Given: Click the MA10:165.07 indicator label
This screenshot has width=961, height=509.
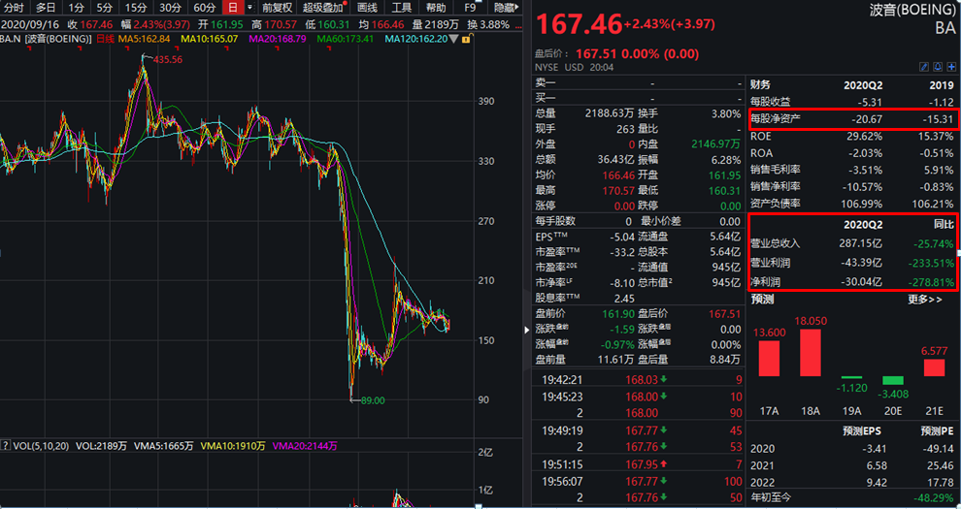Looking at the screenshot, I should click(210, 39).
